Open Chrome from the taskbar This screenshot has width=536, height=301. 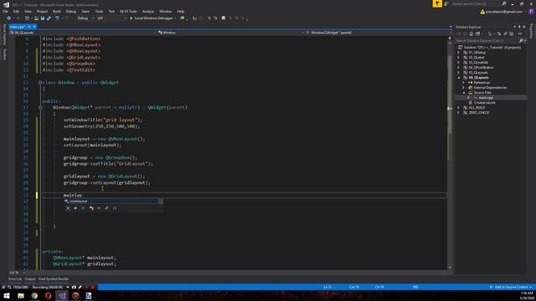click(34, 296)
